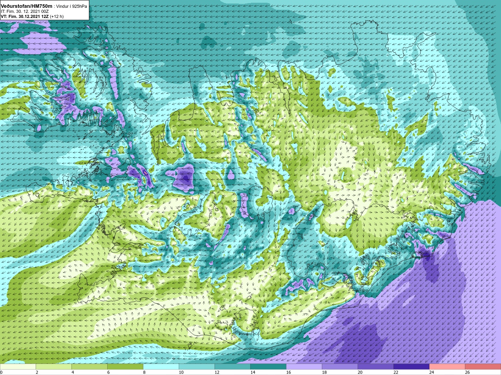501x375 pixels.
Task: Click the salmon red legend swatch above 26
Action: point(483,367)
